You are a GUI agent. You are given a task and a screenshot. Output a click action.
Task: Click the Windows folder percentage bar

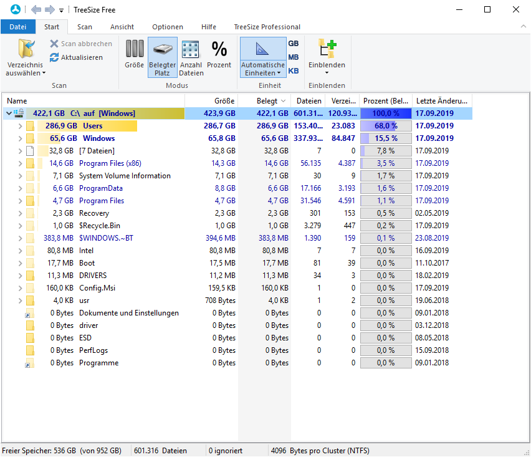[x=386, y=138]
